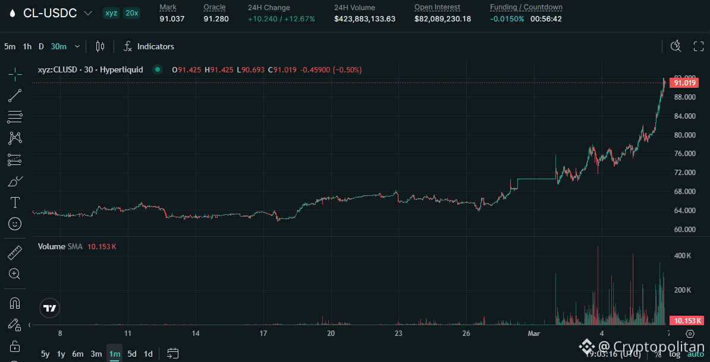Viewport: 710px width, 362px height.
Task: Select the trend line drawing tool
Action: 14,96
